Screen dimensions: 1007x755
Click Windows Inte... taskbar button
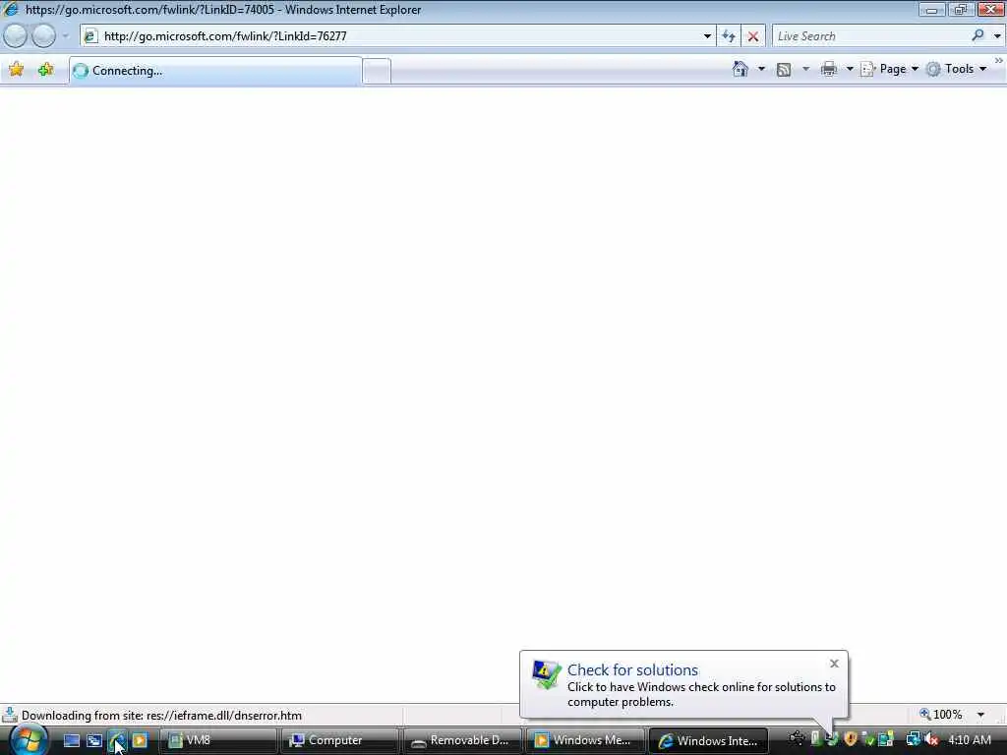coord(708,740)
